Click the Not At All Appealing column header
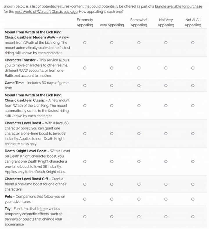 [193, 22]
